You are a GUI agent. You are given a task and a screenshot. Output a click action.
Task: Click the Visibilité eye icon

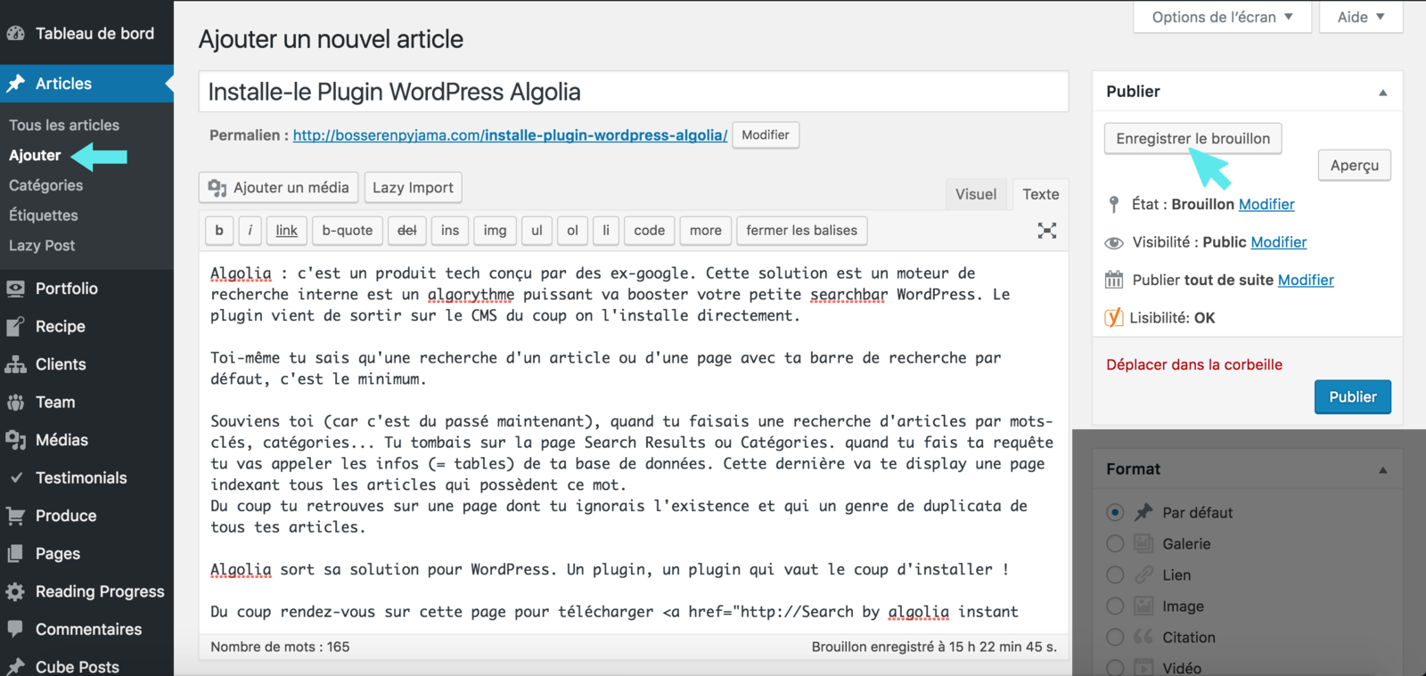click(1114, 243)
